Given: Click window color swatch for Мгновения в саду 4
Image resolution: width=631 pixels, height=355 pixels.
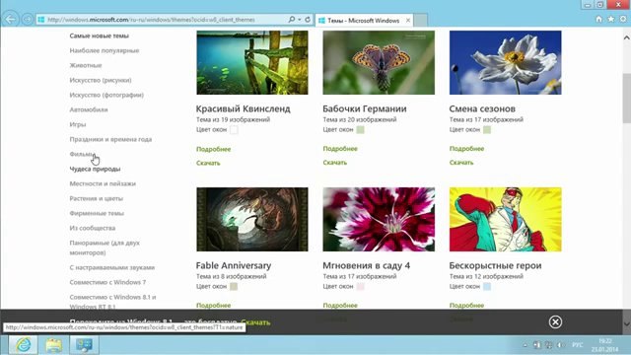Looking at the screenshot, I should pyautogui.click(x=360, y=286).
